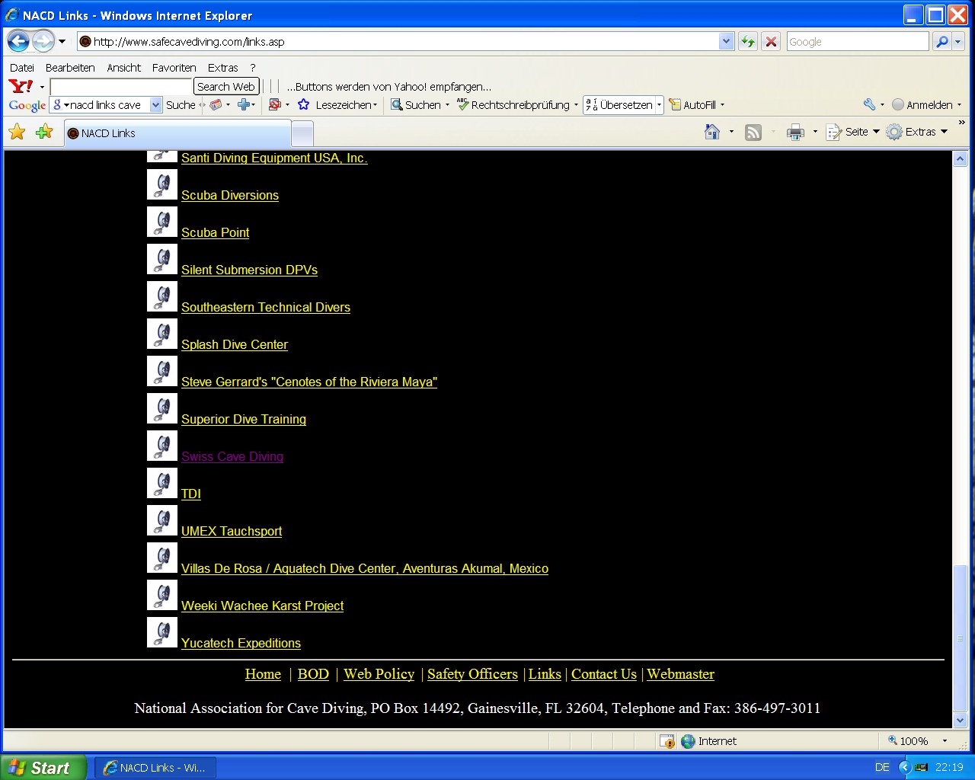Screen dimensions: 975x780
Task: Stop loading with the red X icon
Action: [x=771, y=42]
